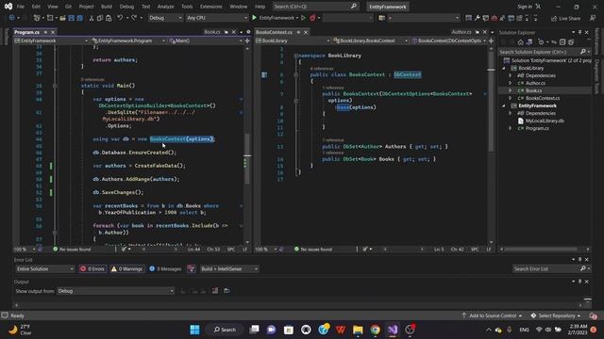Open the EntityFramework.Program type dropdown
This screenshot has height=339, width=604.
tap(128, 40)
